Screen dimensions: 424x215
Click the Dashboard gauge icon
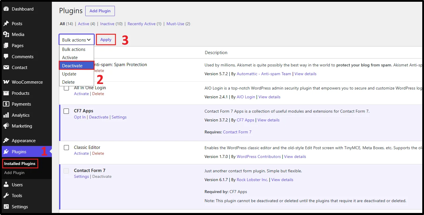coord(6,9)
